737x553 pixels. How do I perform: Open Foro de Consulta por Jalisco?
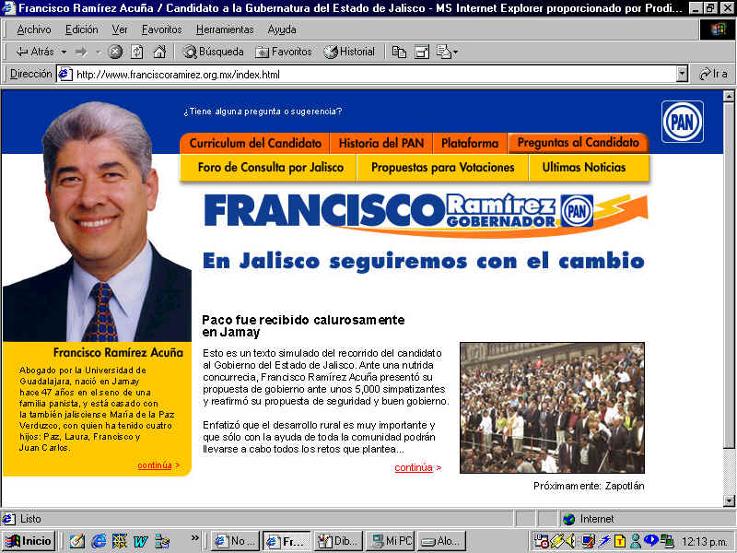click(270, 168)
